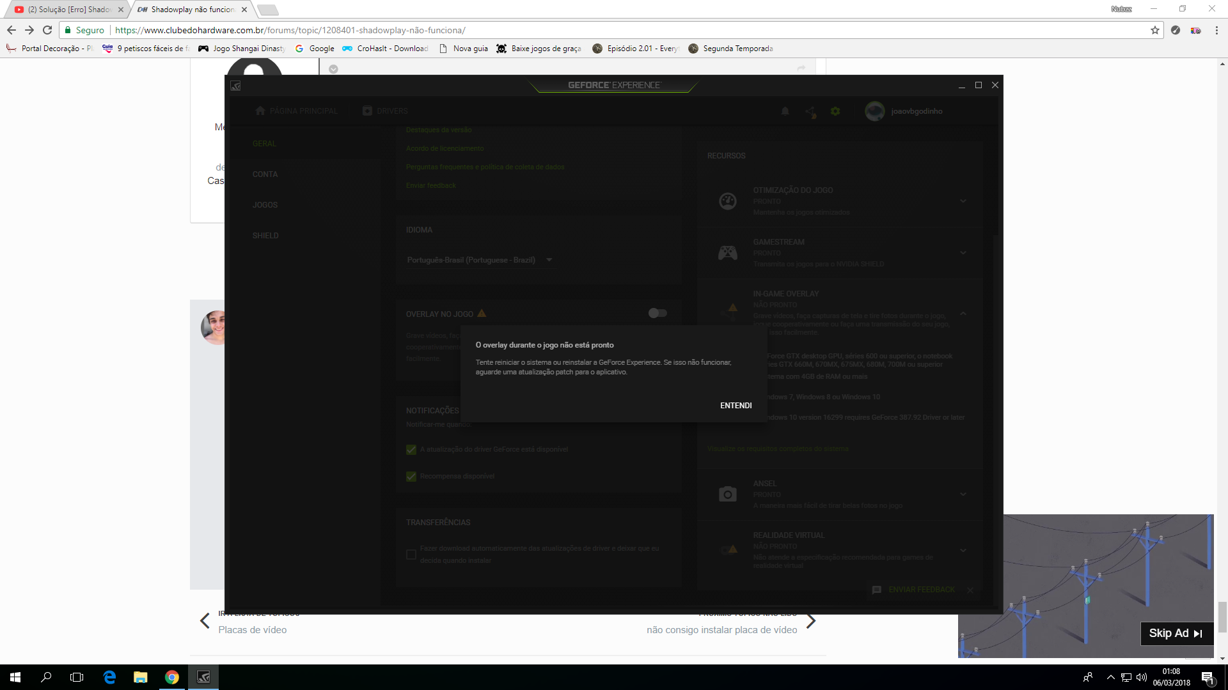Launch Microsoft Edge from taskbar
Image resolution: width=1228 pixels, height=690 pixels.
pos(109,677)
